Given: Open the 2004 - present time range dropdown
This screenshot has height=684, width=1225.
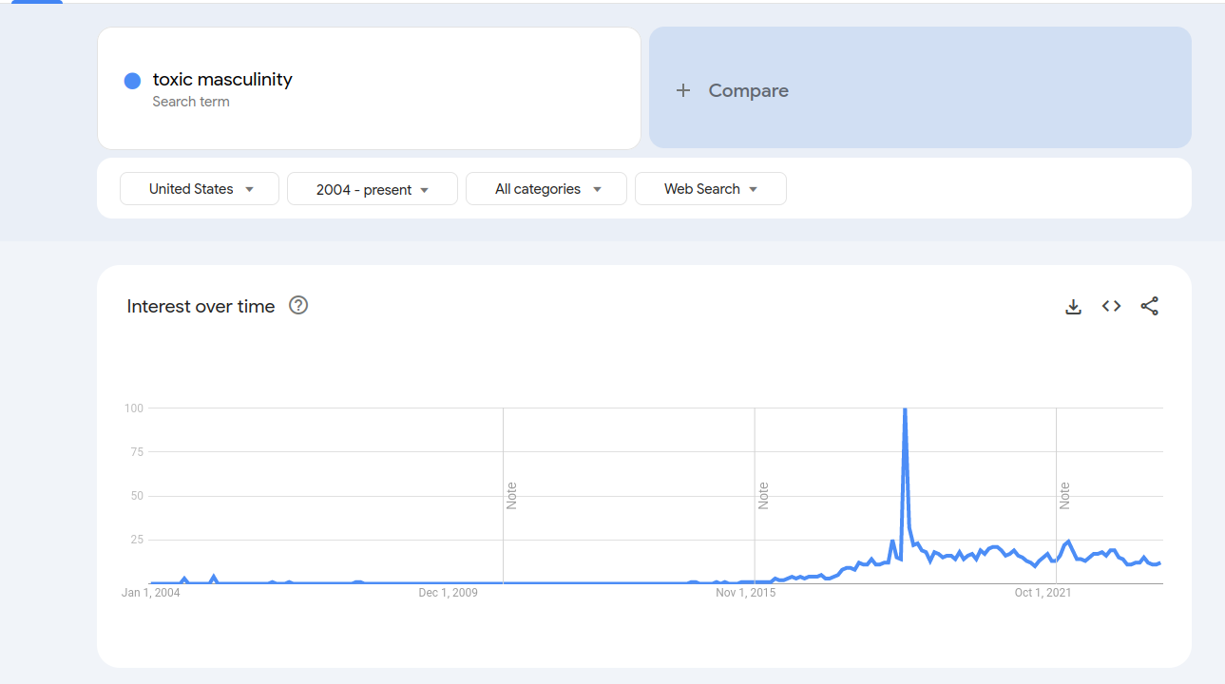Looking at the screenshot, I should pyautogui.click(x=373, y=188).
